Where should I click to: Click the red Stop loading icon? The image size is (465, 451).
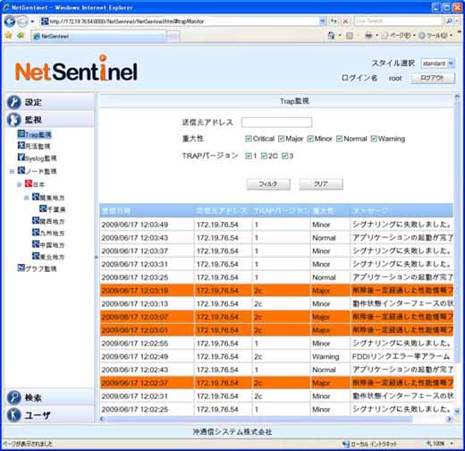tap(345, 21)
